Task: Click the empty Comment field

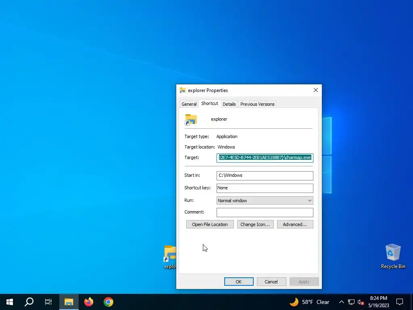Action: pos(265,212)
